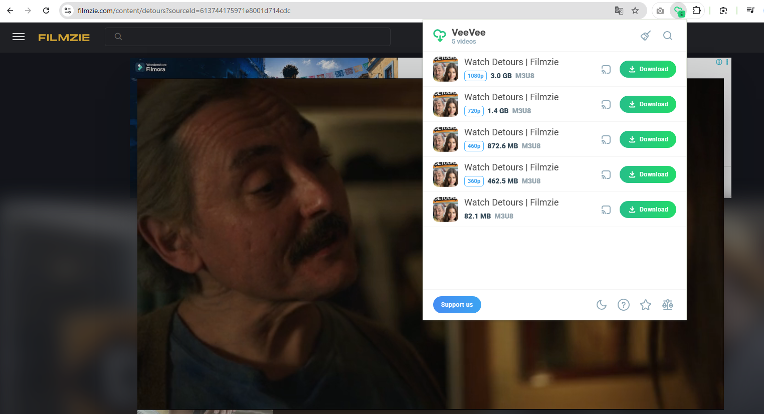Screen dimensions: 764x414
Task: Click thumbnail of the 1080p entry
Action: tap(446, 69)
